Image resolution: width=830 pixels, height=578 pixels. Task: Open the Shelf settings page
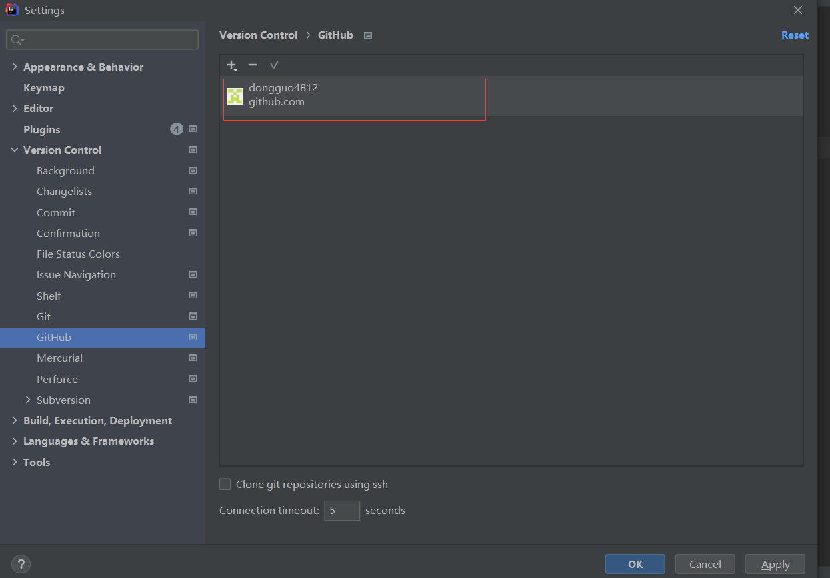coord(49,296)
